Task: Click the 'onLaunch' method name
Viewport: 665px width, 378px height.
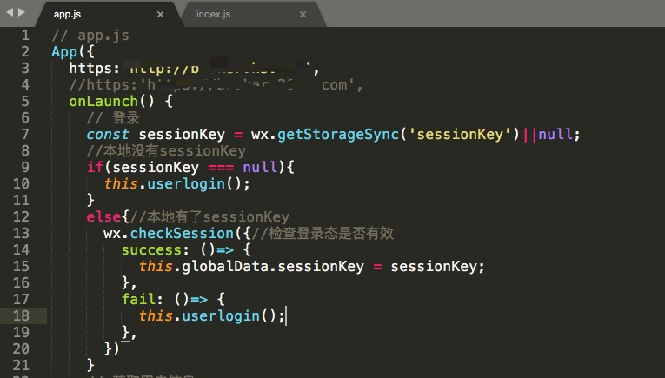Action: coord(103,102)
